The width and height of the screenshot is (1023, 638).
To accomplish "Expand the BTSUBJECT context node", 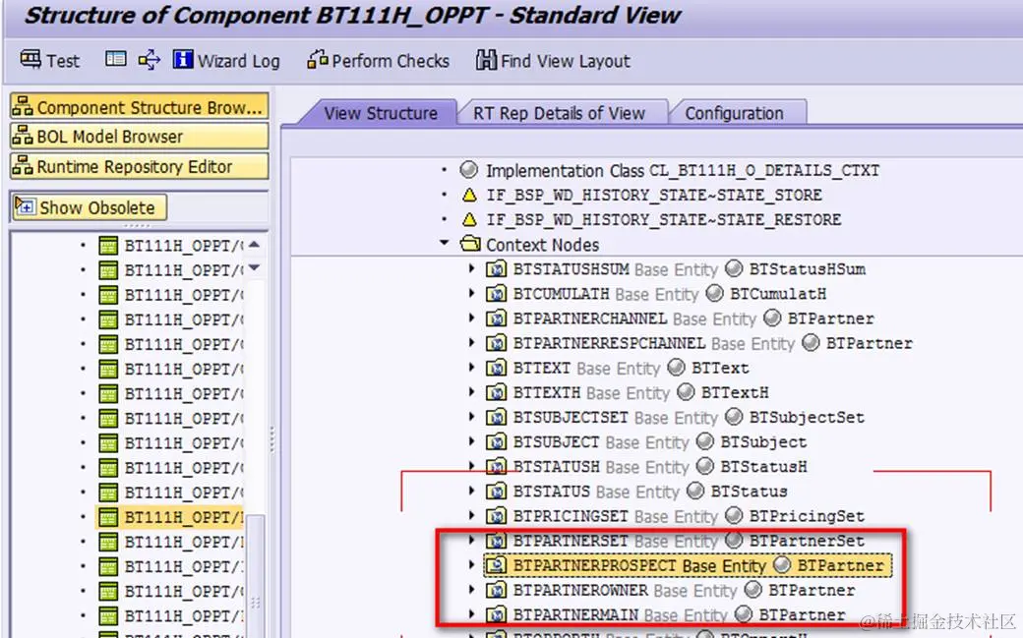I will (x=471, y=441).
